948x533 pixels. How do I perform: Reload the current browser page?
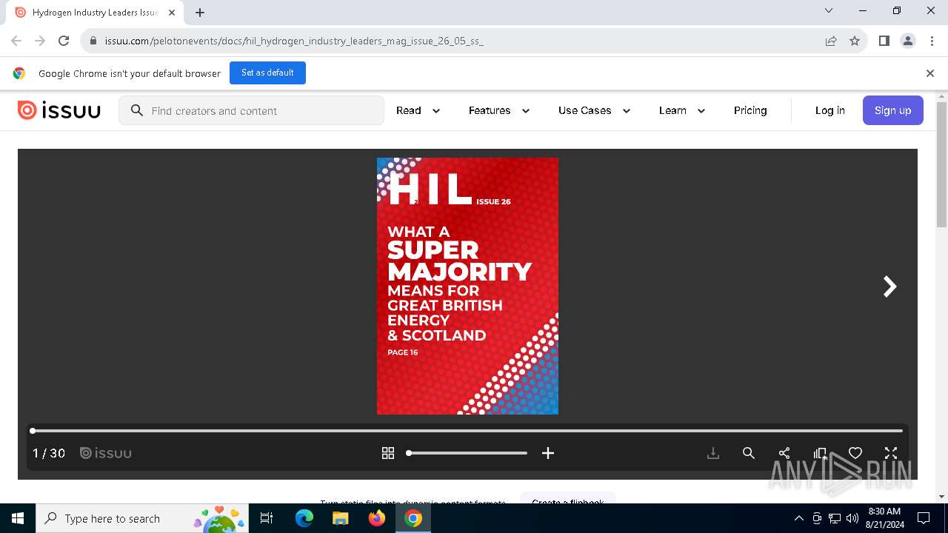coord(64,41)
